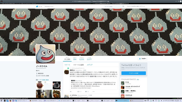The image size is (182, 102).
Task: Select the ツイート tab
Action: point(67,65)
